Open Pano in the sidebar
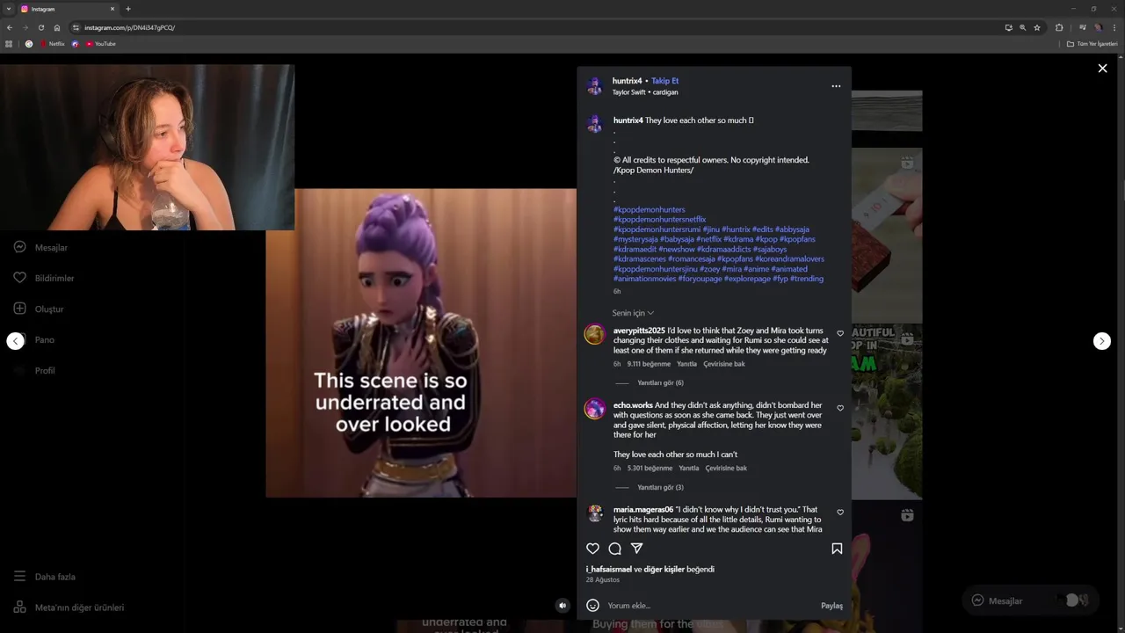 (34, 340)
